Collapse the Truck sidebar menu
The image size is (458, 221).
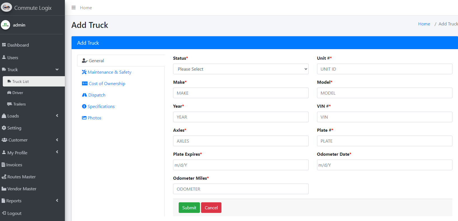click(x=57, y=69)
